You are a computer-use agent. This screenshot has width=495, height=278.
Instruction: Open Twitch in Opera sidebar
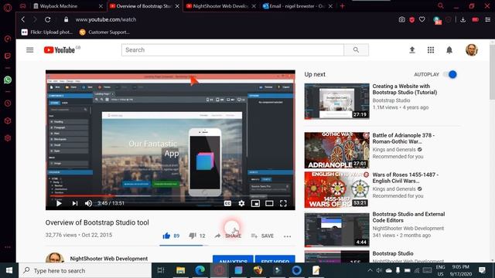tap(8, 56)
